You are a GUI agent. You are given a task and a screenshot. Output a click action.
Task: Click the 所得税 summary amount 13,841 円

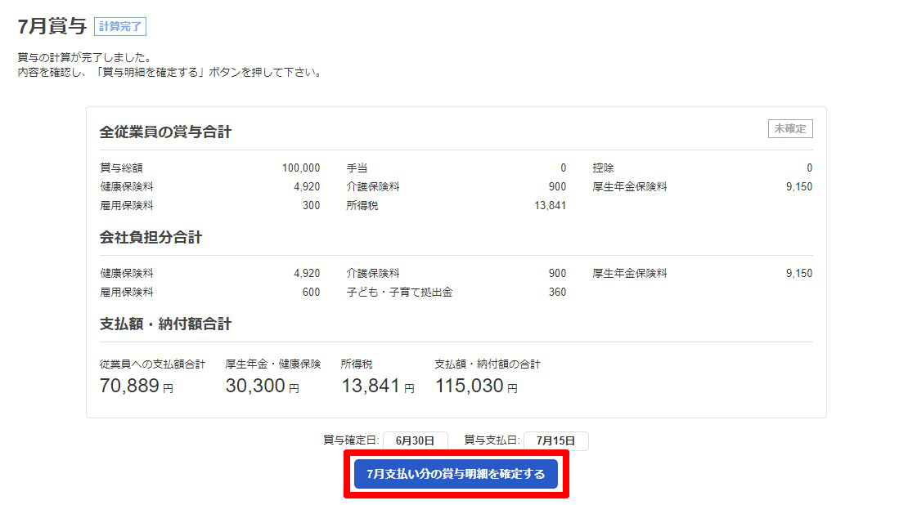378,386
